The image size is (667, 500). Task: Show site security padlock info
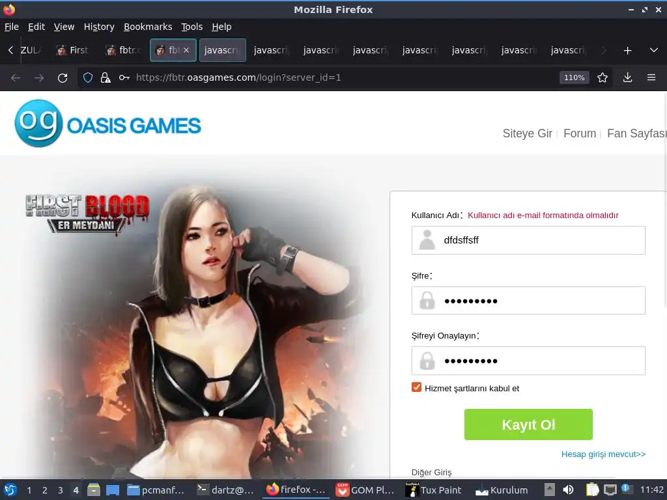105,77
